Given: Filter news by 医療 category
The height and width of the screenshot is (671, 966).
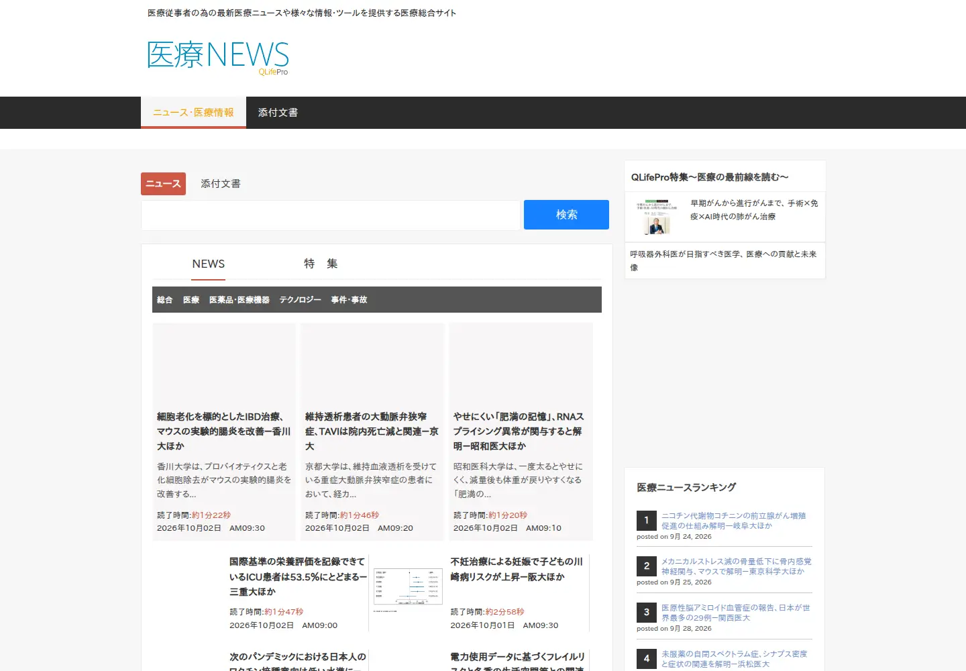Looking at the screenshot, I should pyautogui.click(x=191, y=300).
